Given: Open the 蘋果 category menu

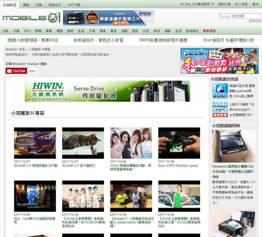Looking at the screenshot, I should pos(70,31).
